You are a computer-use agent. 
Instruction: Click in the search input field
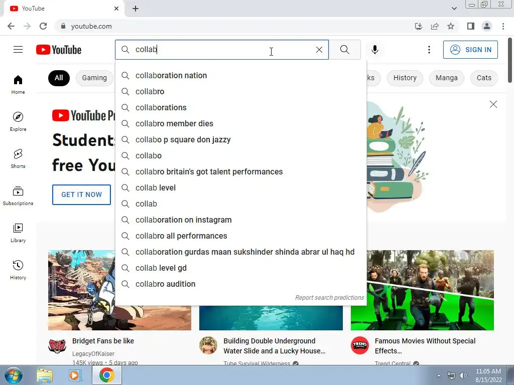tap(223, 50)
